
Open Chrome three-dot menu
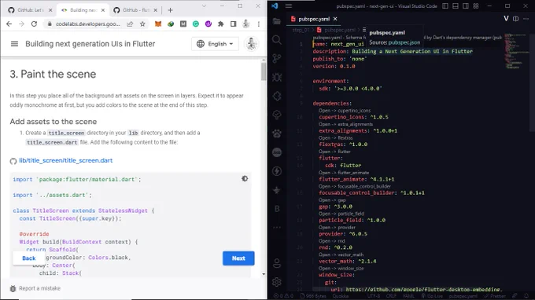tap(259, 24)
